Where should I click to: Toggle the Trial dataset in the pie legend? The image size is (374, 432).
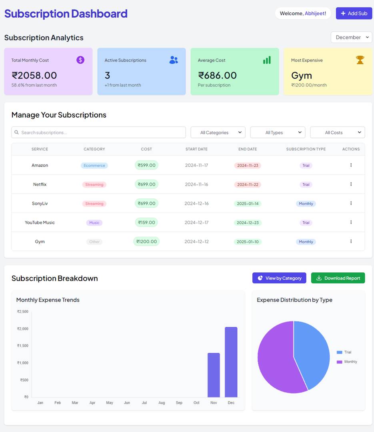point(344,352)
